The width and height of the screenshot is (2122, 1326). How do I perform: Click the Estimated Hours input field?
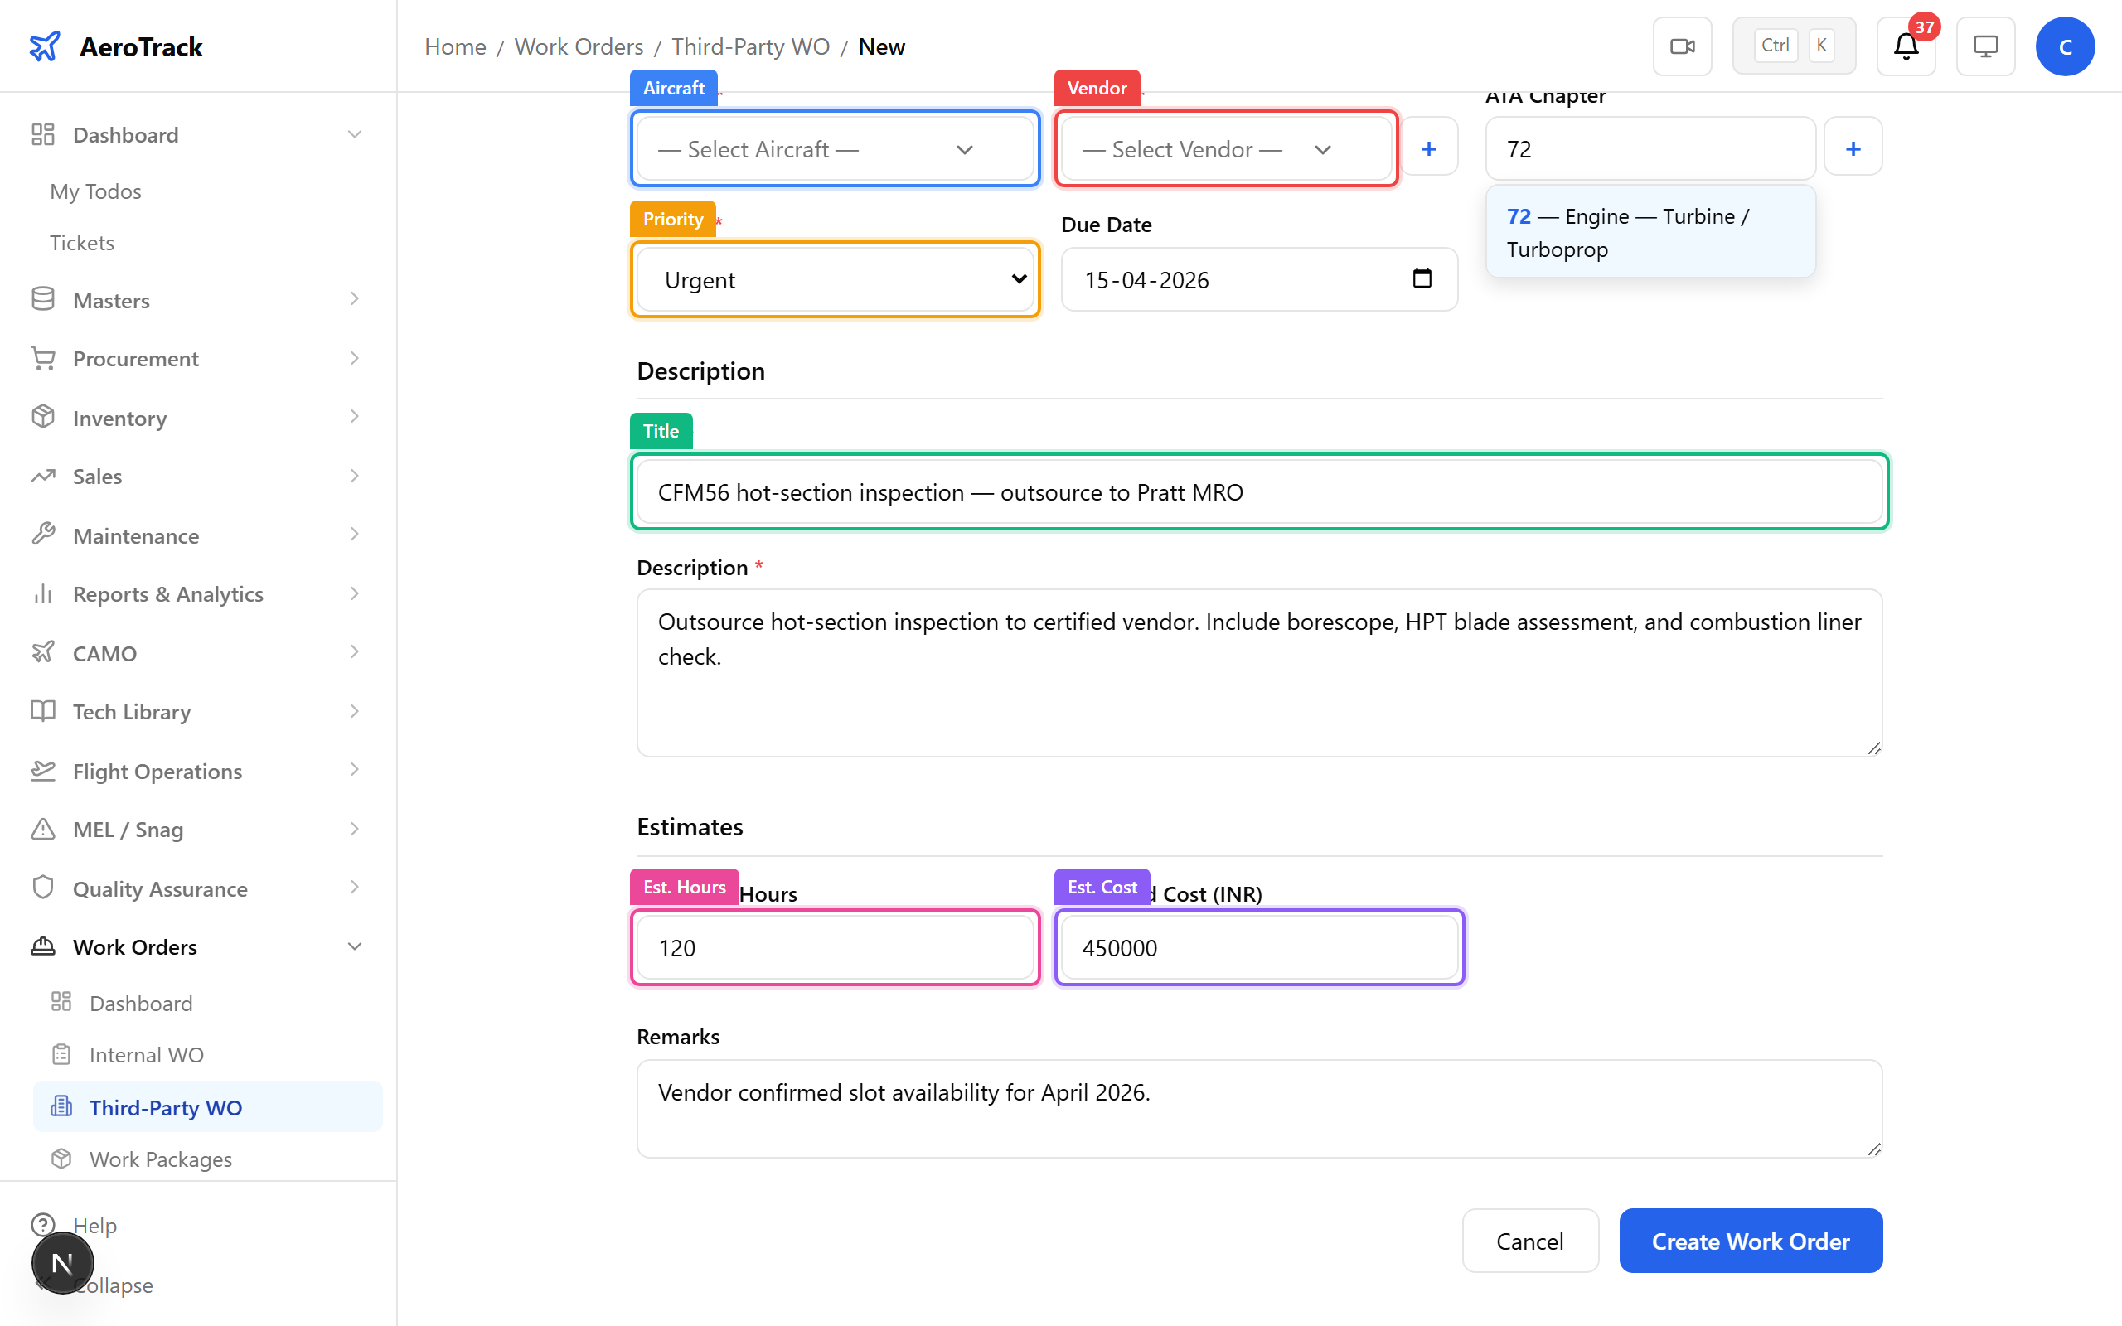[x=834, y=948]
